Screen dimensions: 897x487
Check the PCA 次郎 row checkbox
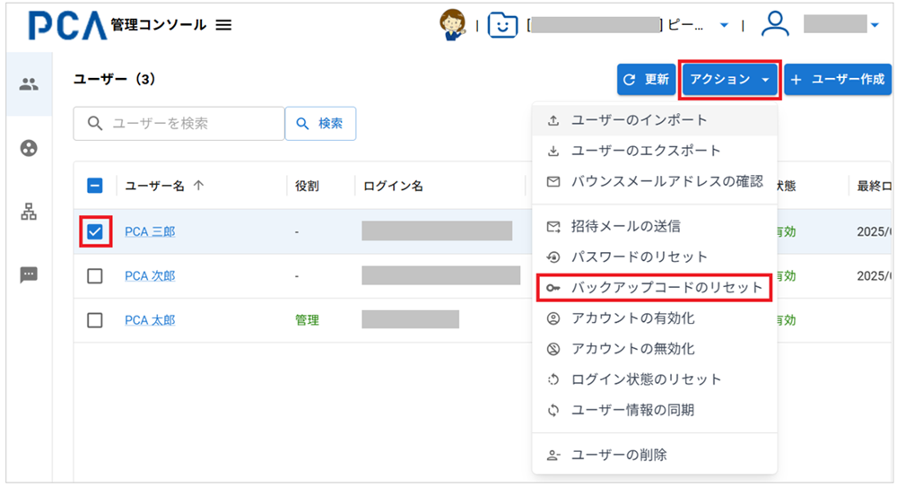pyautogui.click(x=95, y=276)
